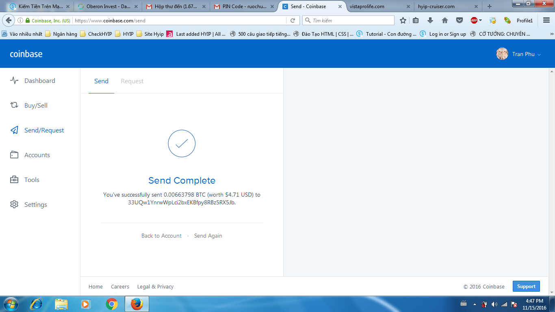Open the CheckHYIP bookmarks folder
The height and width of the screenshot is (312, 555).
tap(96, 34)
